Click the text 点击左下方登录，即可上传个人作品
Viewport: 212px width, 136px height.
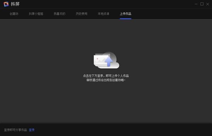pos(106,76)
